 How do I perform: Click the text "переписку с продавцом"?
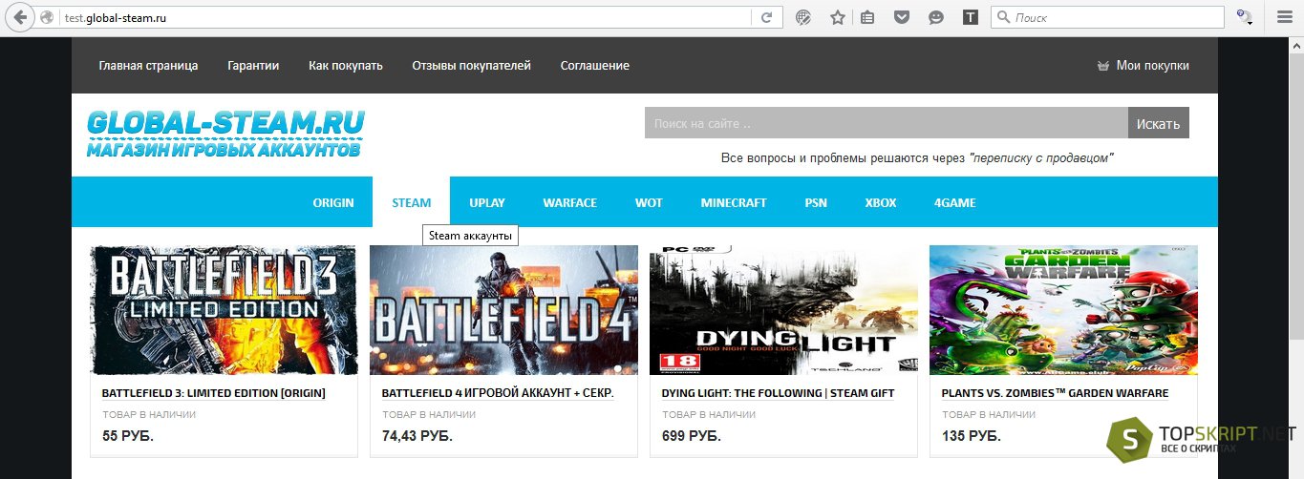click(x=1041, y=157)
